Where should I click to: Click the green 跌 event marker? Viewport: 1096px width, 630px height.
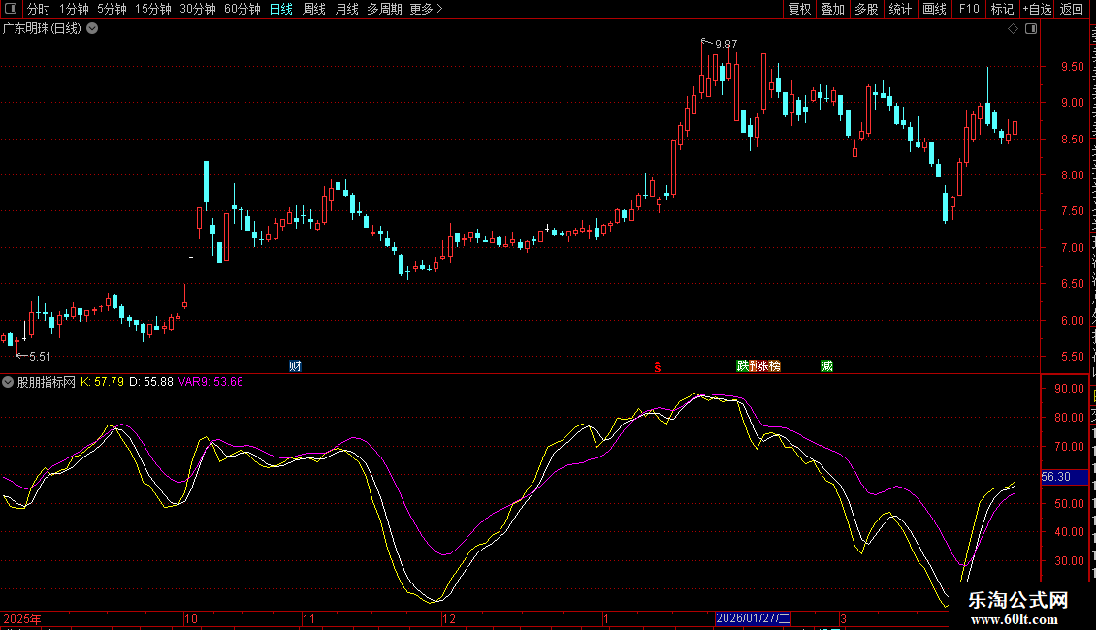point(742,366)
